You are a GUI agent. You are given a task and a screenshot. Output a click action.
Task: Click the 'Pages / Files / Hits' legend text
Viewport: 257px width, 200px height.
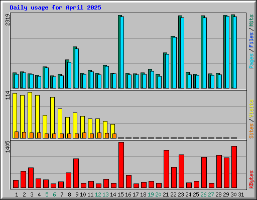coord(251,41)
